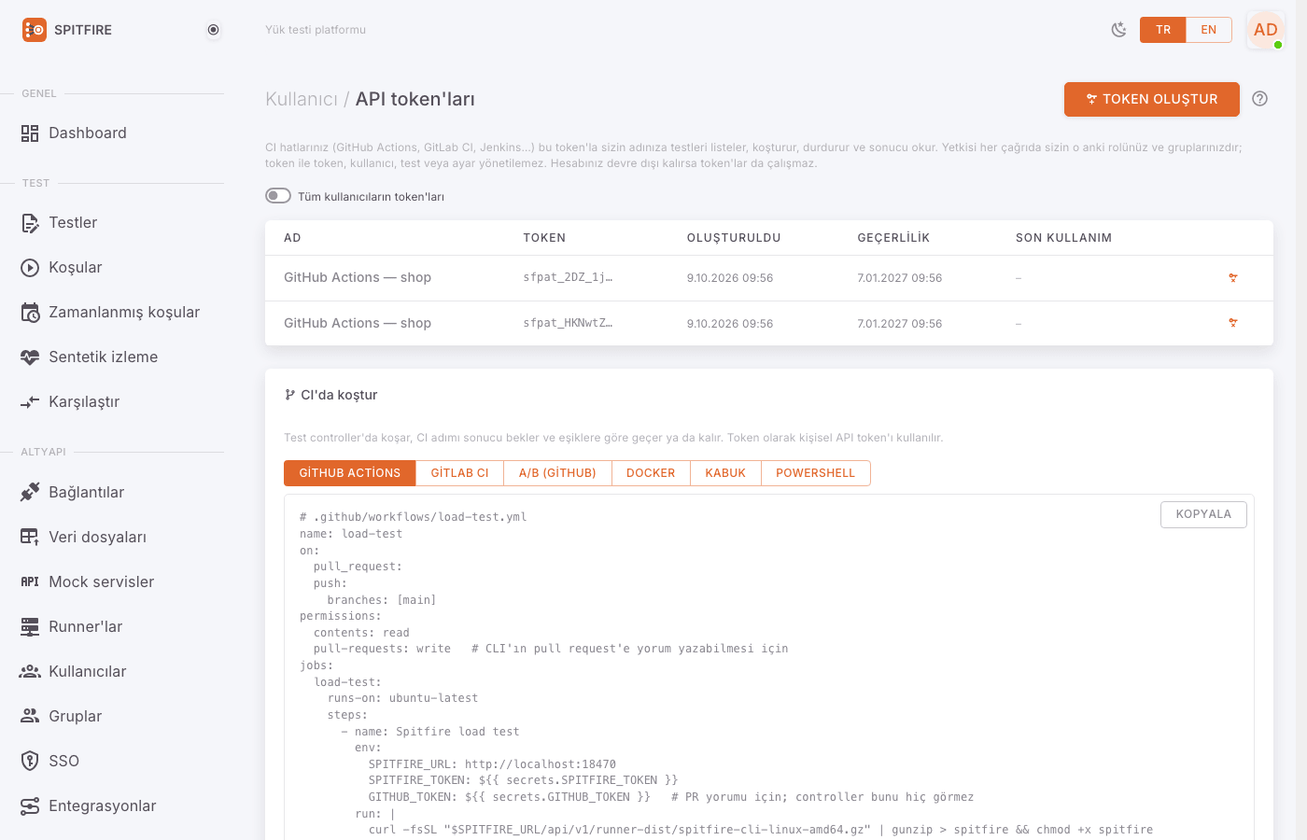Toggle Tüm kullanıcıların token'ları switch
Screen dimensions: 1307x840
pos(278,196)
